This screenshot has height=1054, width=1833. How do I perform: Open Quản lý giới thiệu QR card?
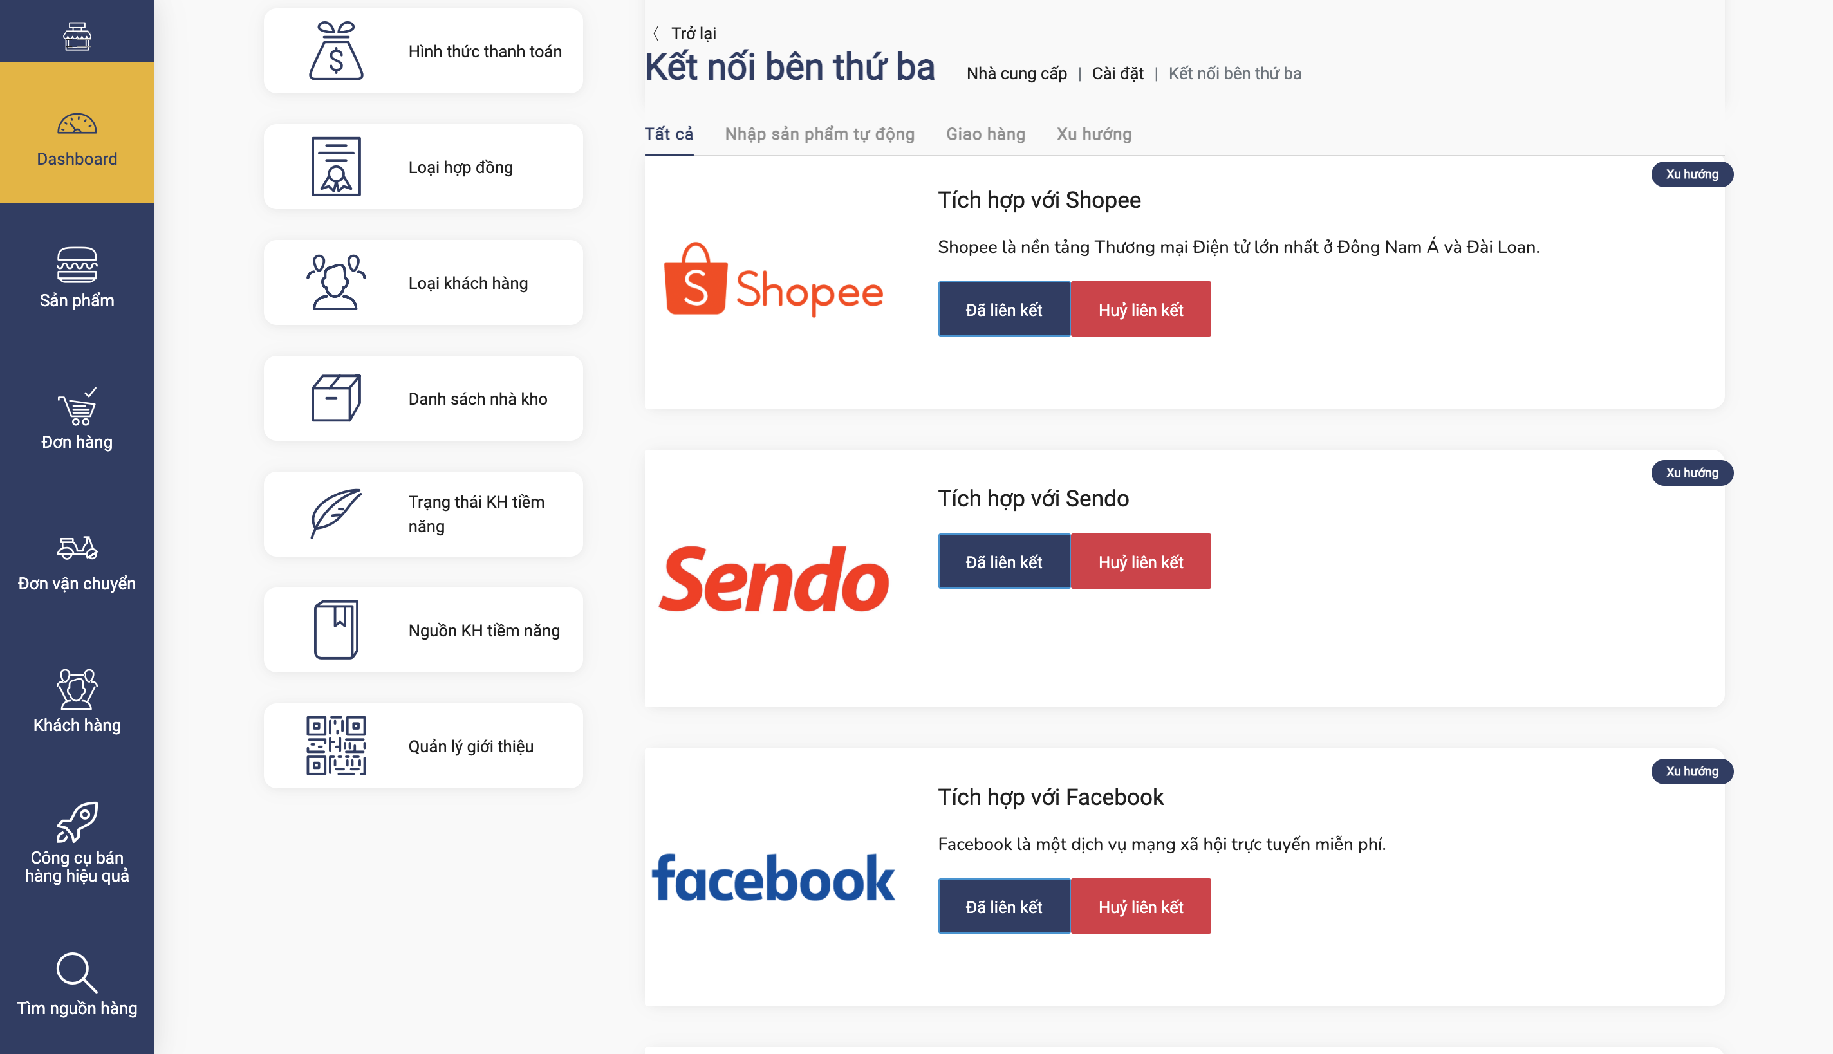(423, 746)
